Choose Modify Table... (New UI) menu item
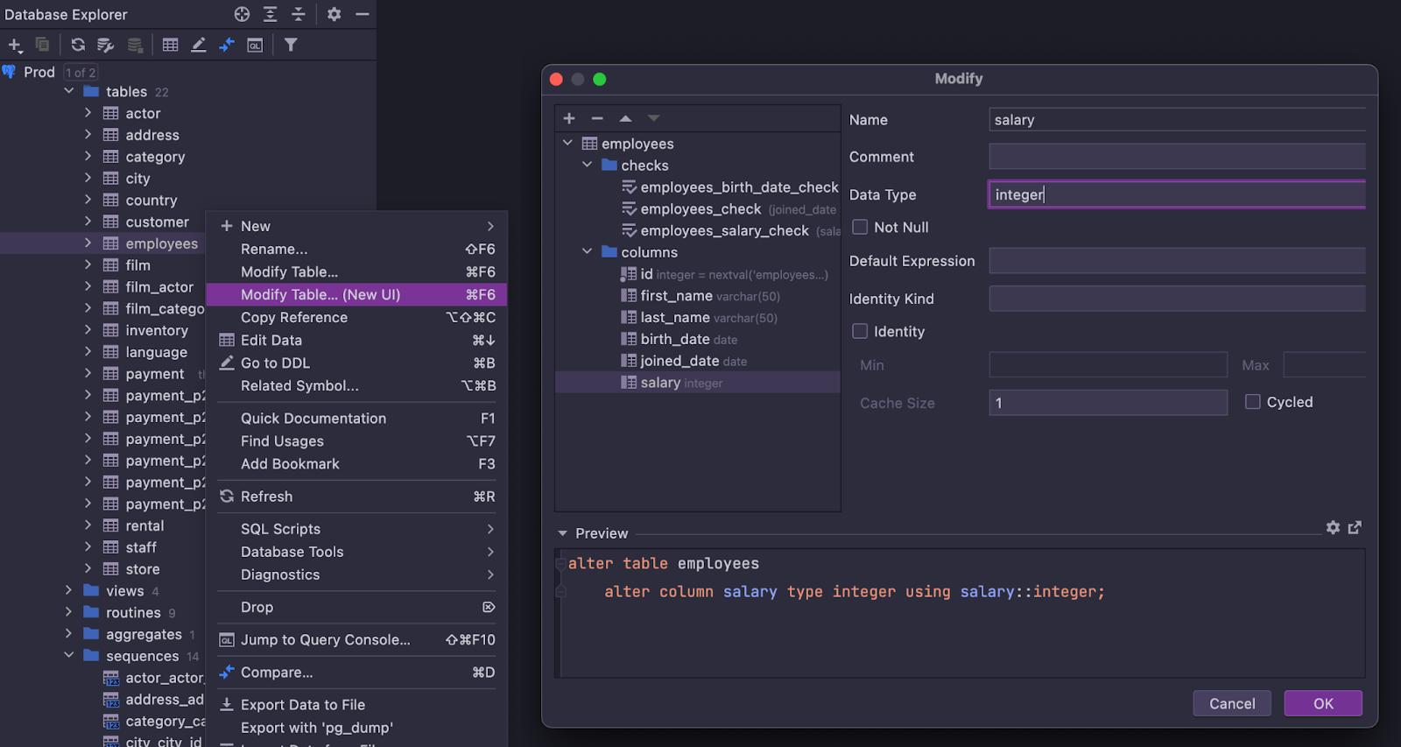Viewport: 1401px width, 747px height. point(320,294)
